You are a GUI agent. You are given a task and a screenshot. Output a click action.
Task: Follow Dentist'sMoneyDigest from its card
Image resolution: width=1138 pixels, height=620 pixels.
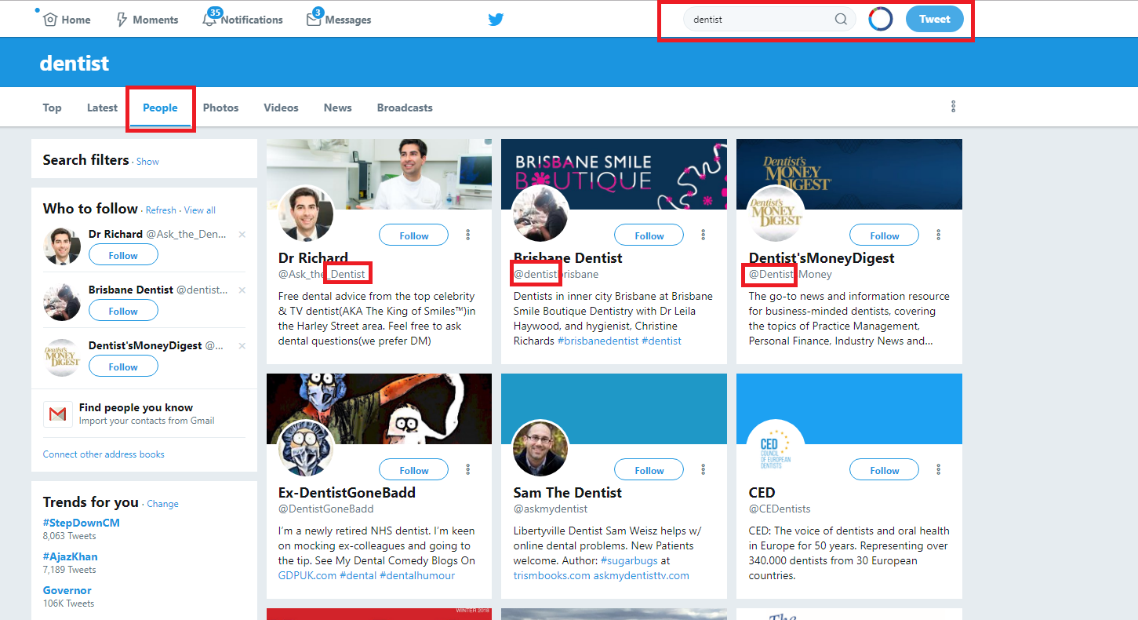(x=885, y=235)
